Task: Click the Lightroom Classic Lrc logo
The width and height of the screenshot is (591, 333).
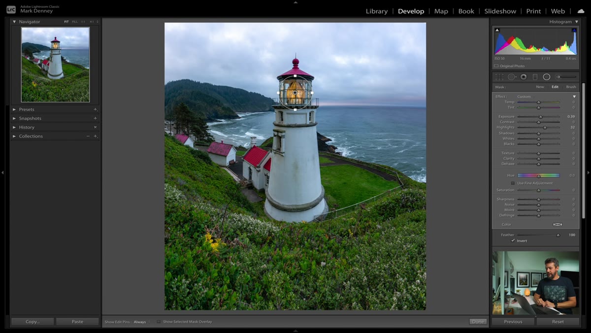Action: pyautogui.click(x=11, y=9)
